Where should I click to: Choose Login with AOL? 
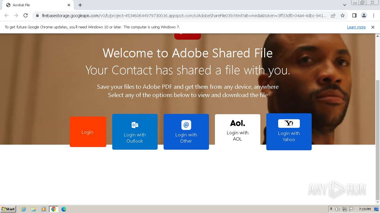tap(237, 130)
